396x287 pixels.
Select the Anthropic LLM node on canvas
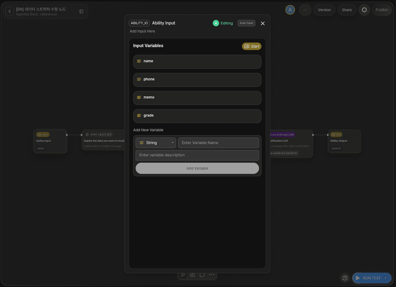[291, 144]
